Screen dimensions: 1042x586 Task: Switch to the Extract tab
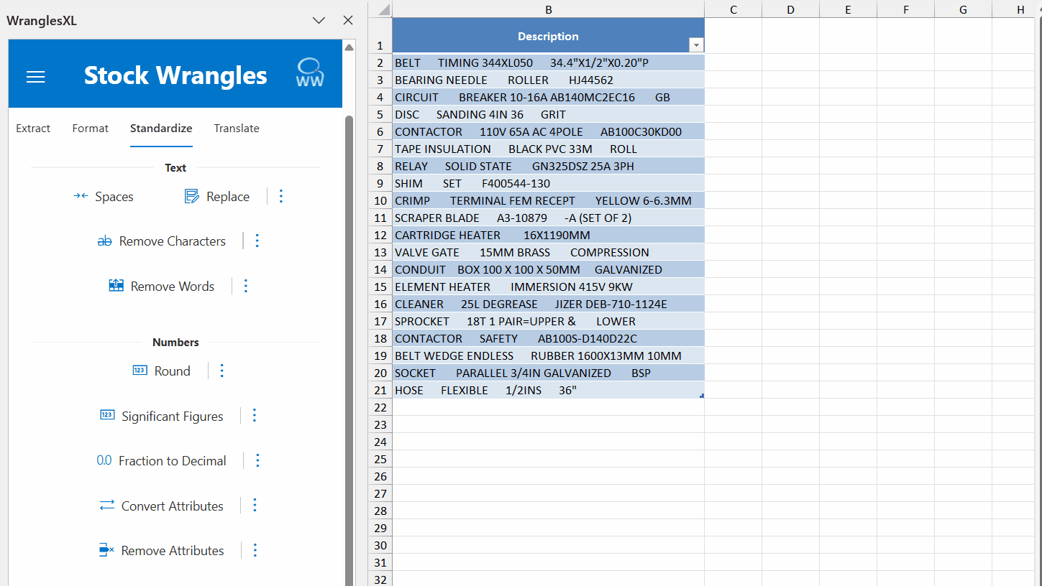click(33, 129)
